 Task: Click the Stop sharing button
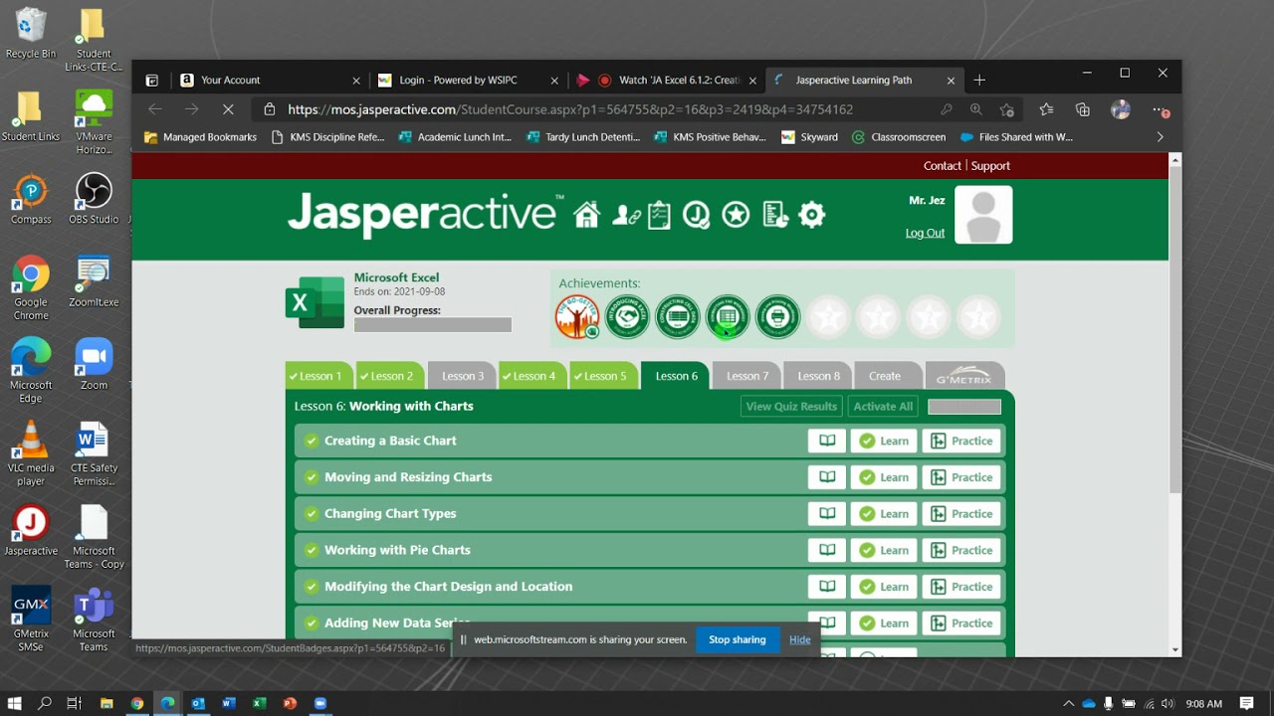pos(737,639)
